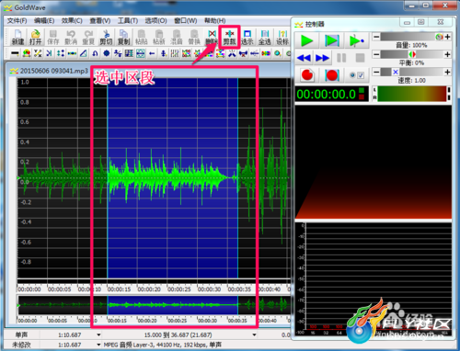Open 选项(O) menu

[155, 20]
